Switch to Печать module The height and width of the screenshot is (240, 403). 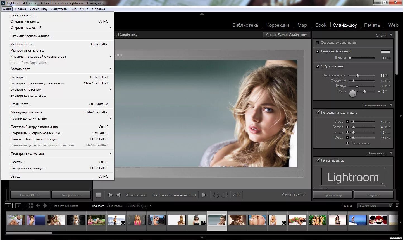point(372,25)
